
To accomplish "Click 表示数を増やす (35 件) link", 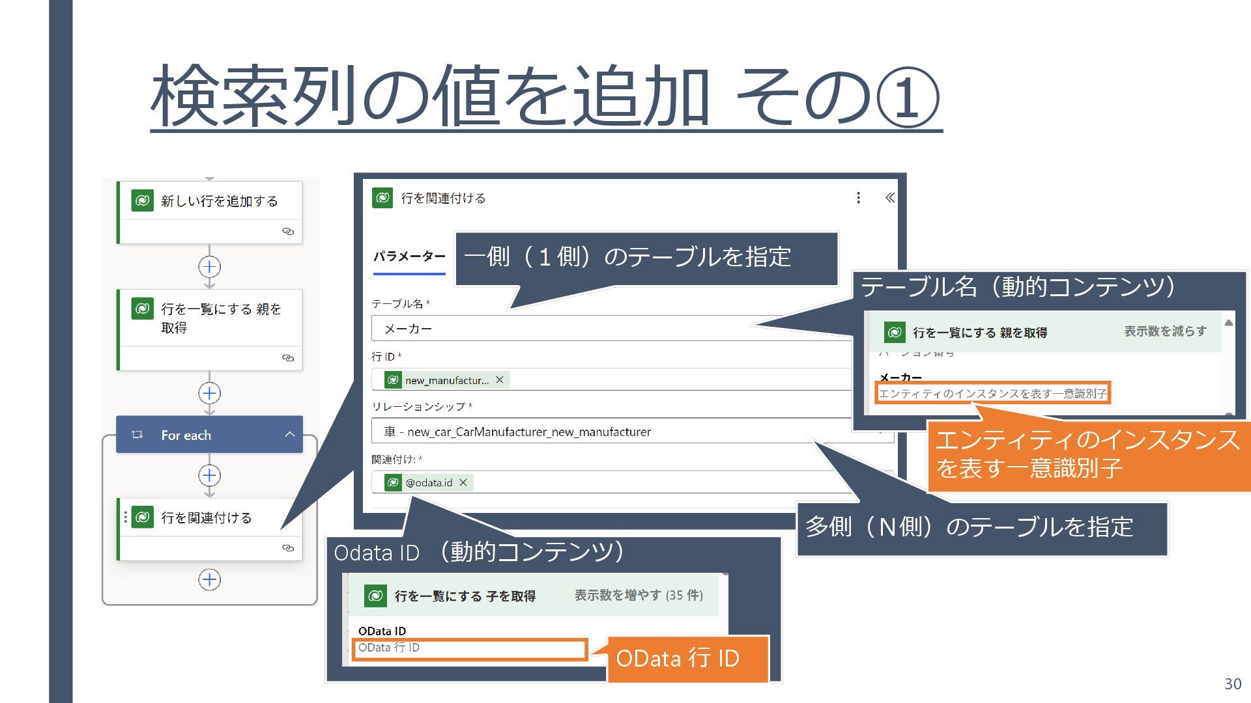I will click(638, 595).
